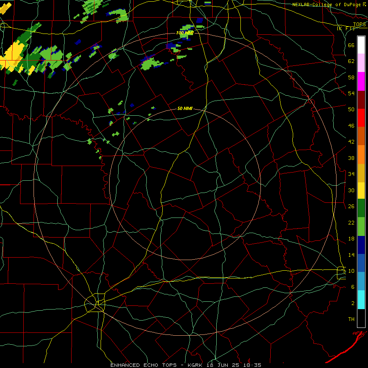Click the ENHANCED ECHO TOPS caption

[x=143, y=365]
